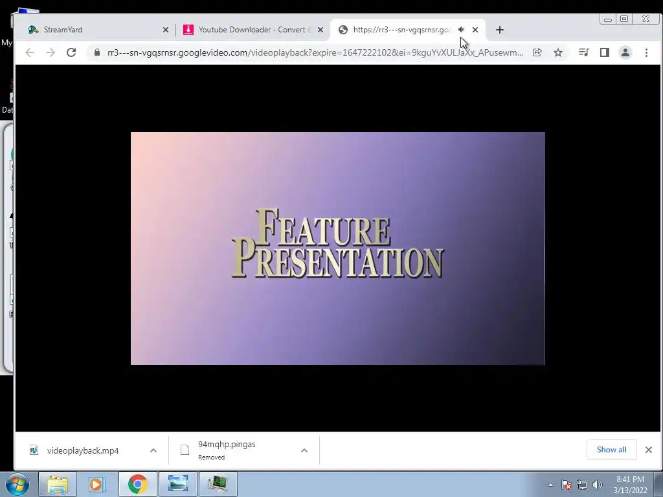This screenshot has height=497, width=663.
Task: Switch to Youtube Downloader tab
Action: point(254,30)
